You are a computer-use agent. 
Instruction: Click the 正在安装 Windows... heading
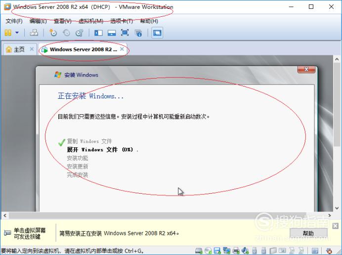(x=90, y=96)
